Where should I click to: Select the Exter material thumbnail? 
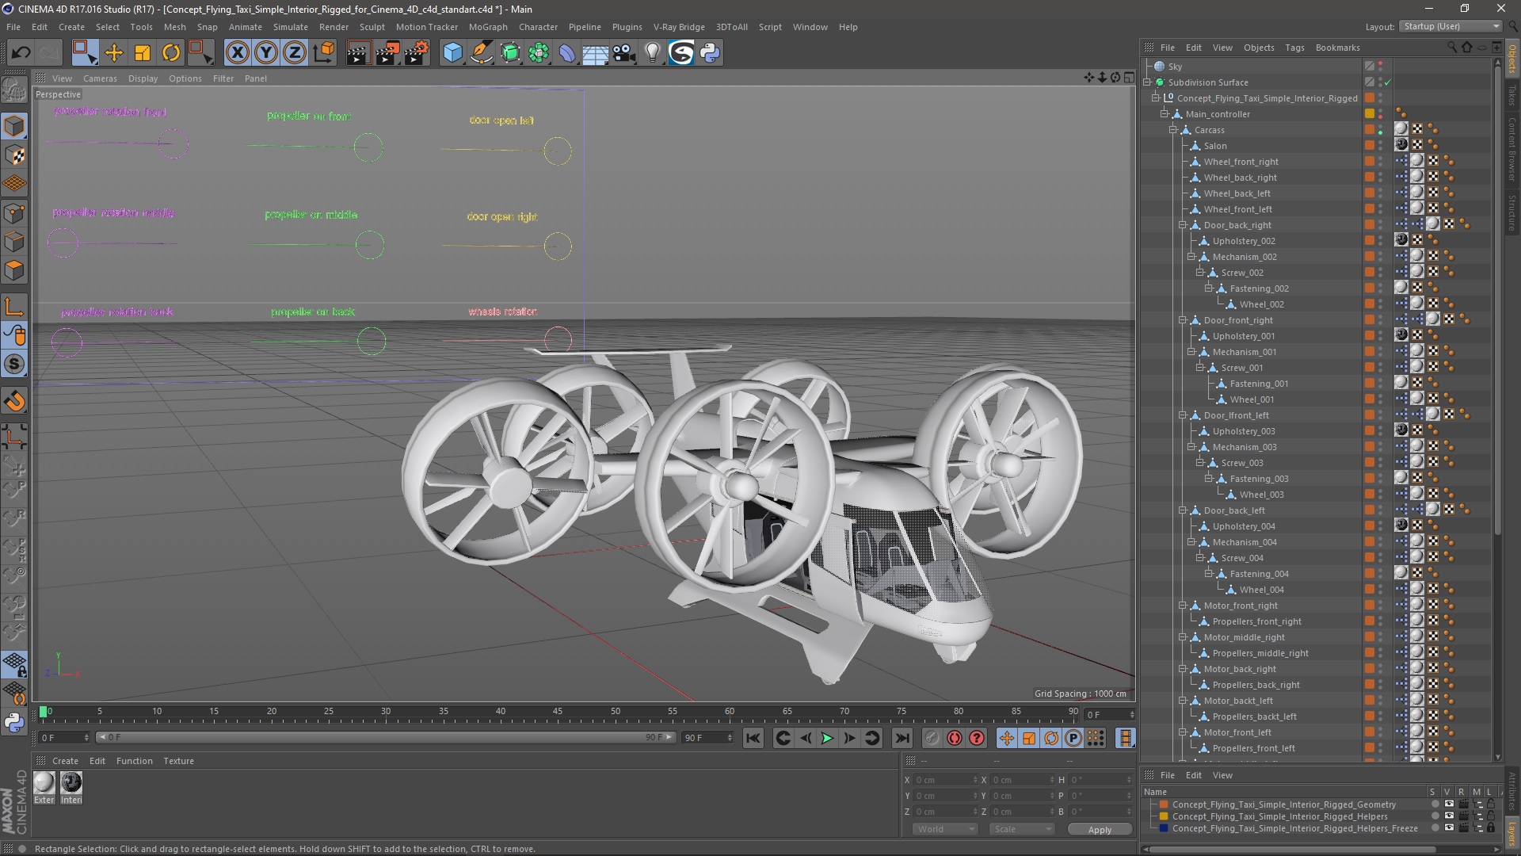point(44,783)
